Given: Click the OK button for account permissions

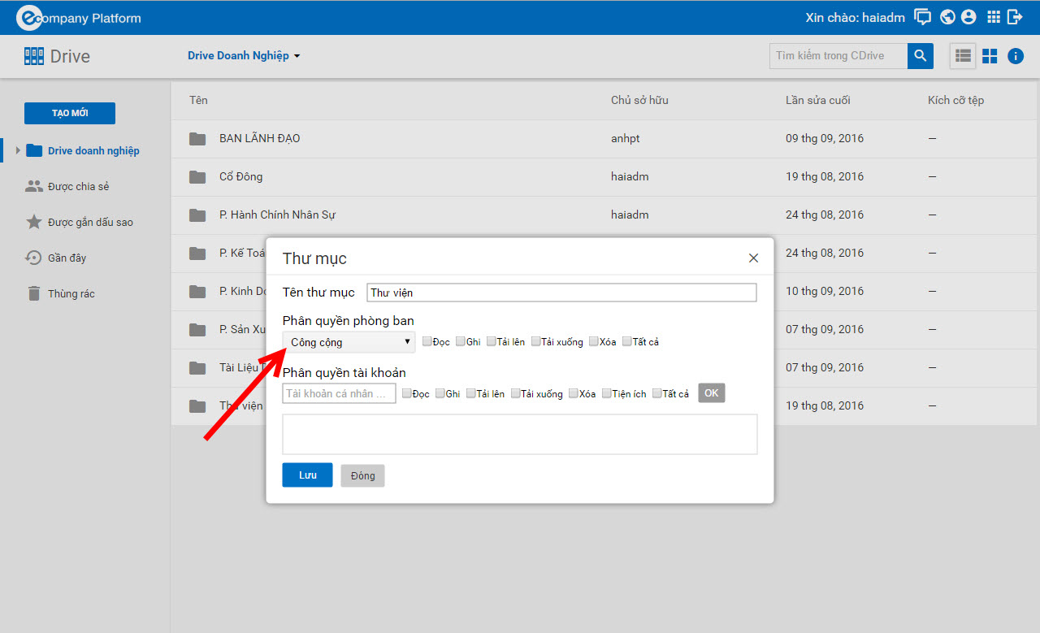Looking at the screenshot, I should (x=711, y=393).
